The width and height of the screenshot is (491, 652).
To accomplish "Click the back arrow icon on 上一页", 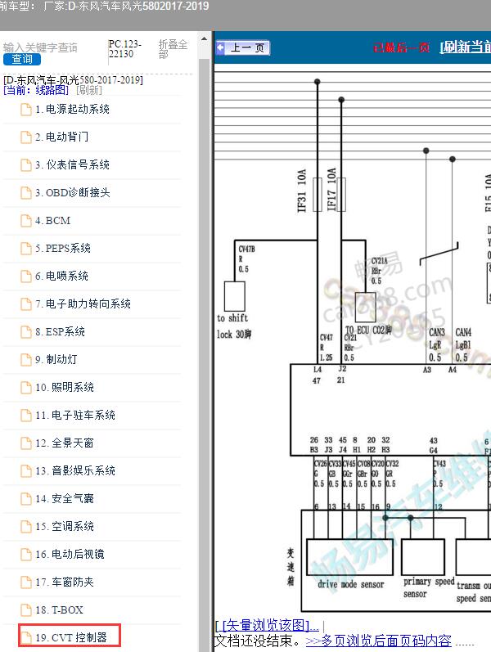I will pos(220,47).
